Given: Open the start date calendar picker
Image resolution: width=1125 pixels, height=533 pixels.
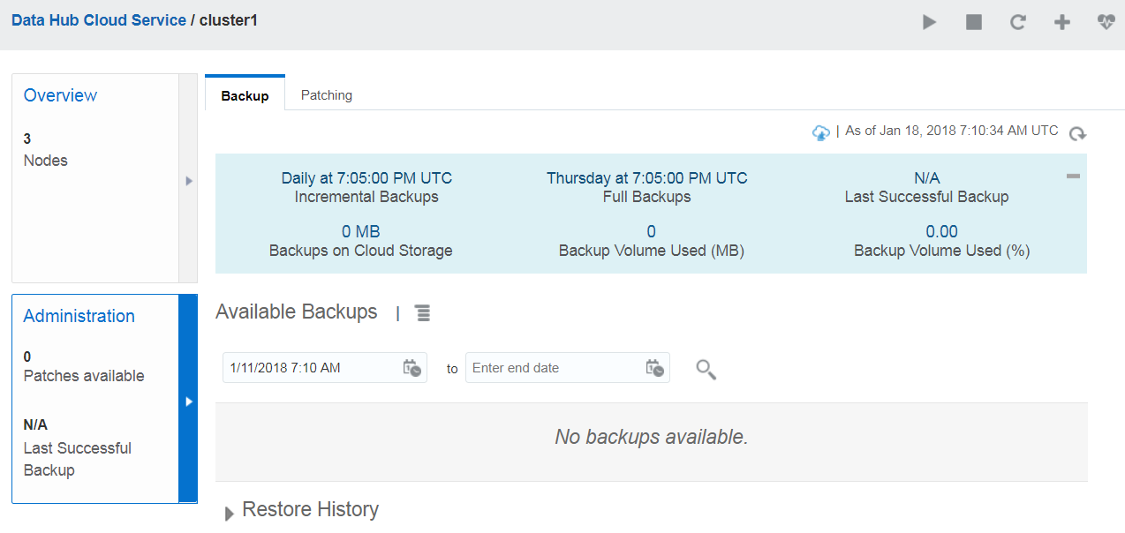Looking at the screenshot, I should pos(412,368).
